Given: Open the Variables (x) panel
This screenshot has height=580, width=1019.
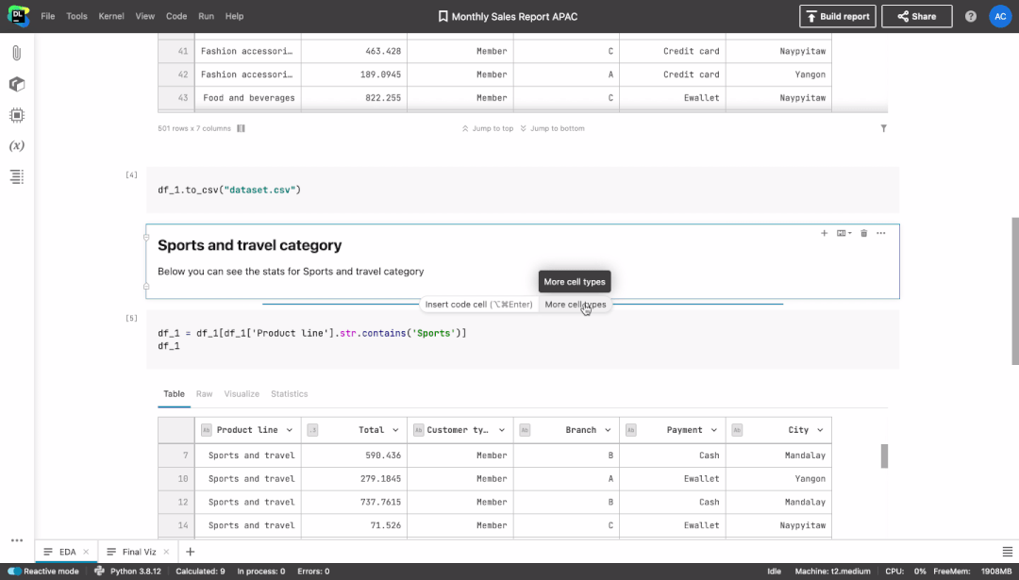Looking at the screenshot, I should point(17,145).
